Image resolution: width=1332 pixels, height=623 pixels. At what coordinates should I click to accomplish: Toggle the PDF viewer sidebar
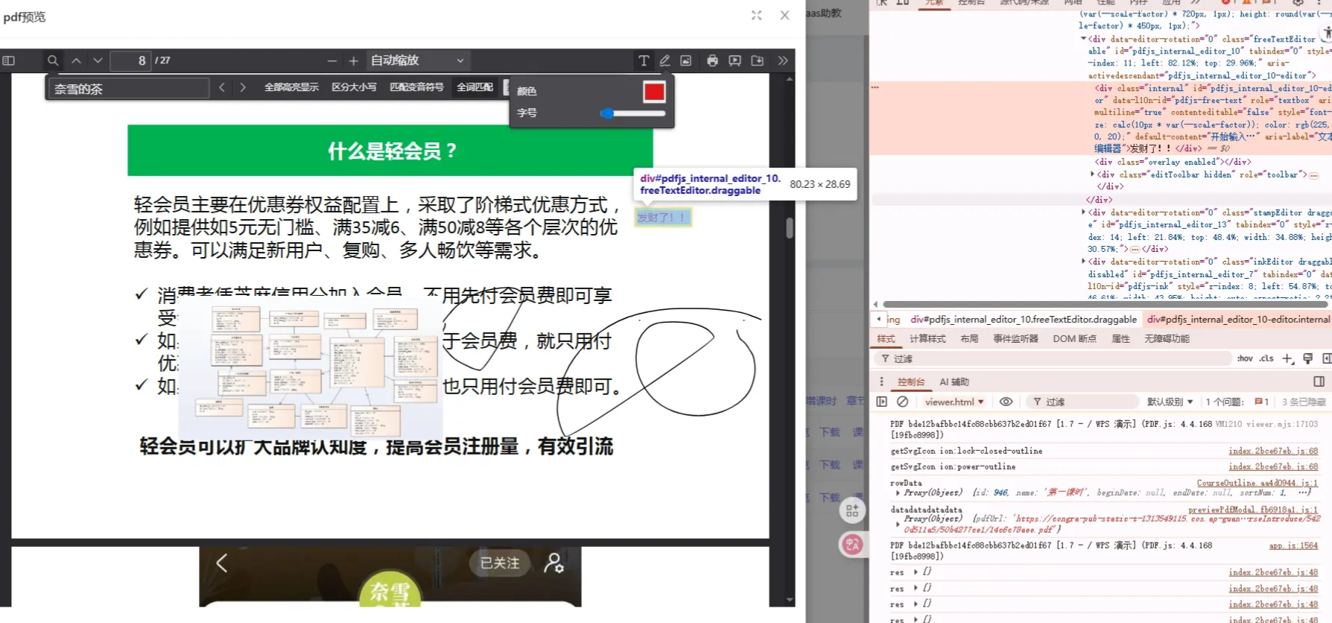(x=9, y=60)
